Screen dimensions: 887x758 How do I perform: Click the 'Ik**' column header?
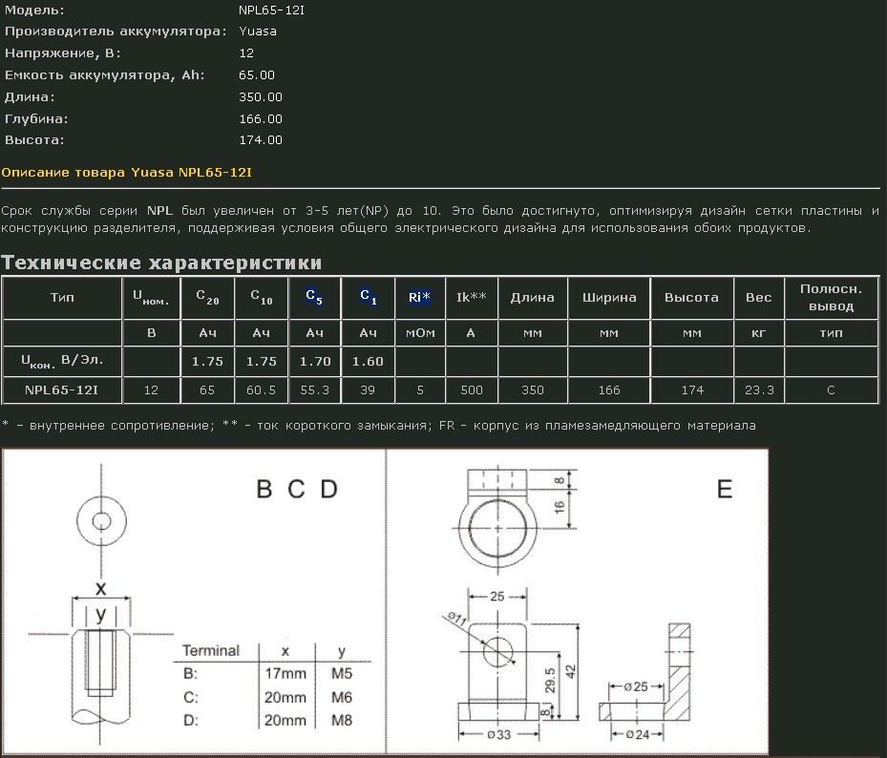(x=472, y=297)
